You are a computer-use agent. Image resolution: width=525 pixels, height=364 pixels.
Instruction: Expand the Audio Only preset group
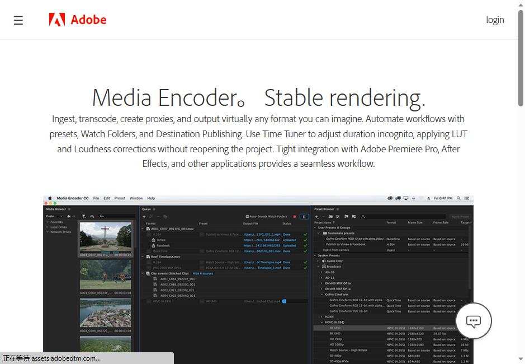pos(318,261)
